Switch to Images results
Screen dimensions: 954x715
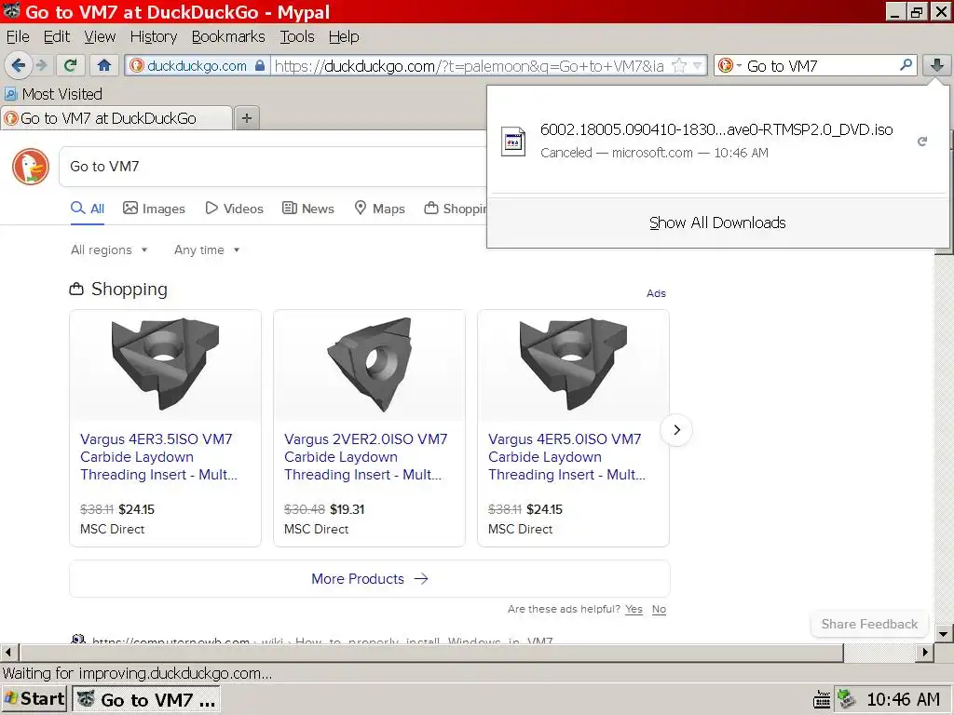154,209
